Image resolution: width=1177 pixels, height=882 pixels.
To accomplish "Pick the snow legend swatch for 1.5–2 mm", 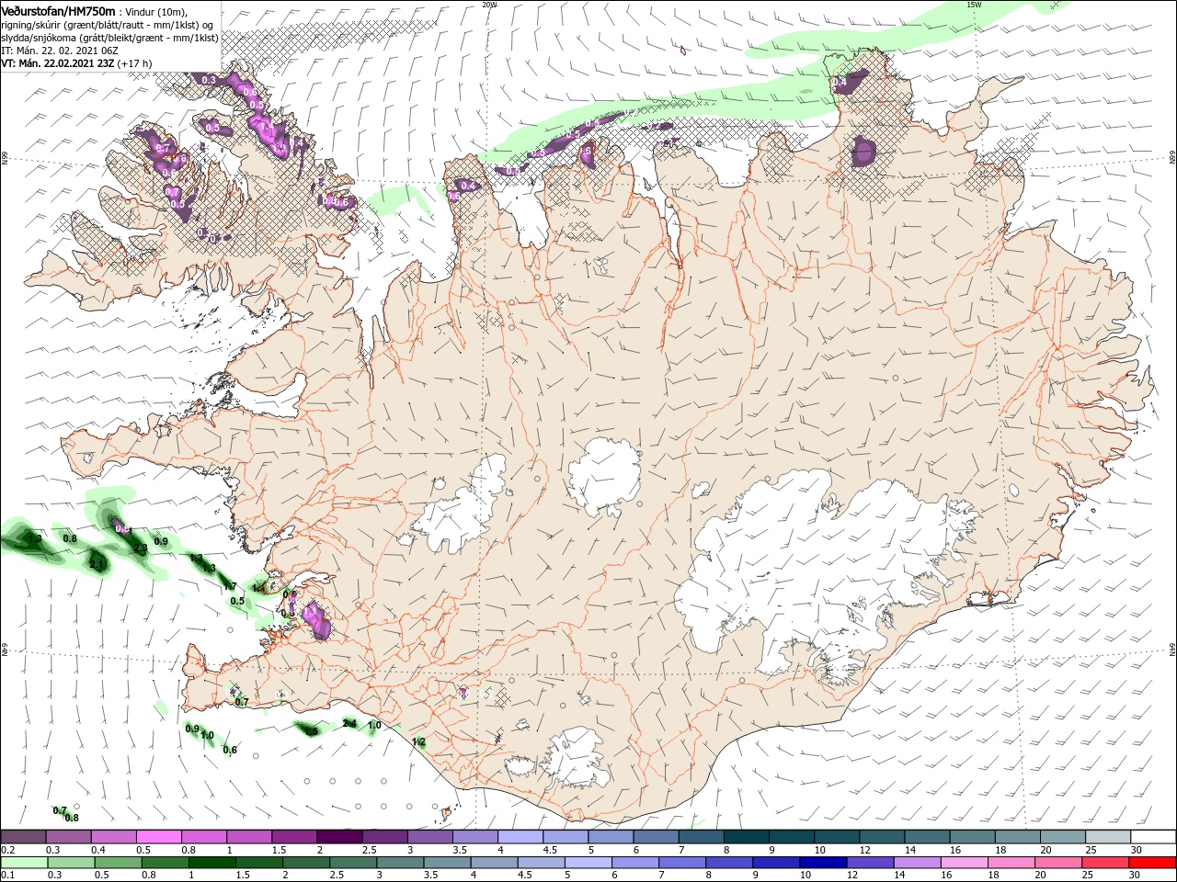I will pyautogui.click(x=294, y=837).
